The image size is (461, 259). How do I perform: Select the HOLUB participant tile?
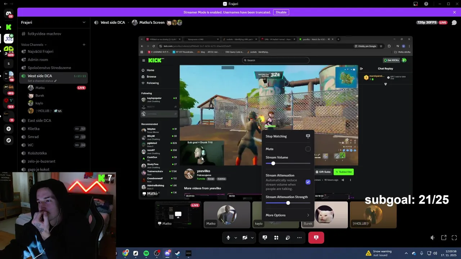click(x=373, y=215)
